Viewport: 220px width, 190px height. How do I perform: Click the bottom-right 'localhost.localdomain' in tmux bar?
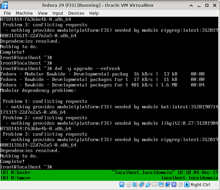190,178
